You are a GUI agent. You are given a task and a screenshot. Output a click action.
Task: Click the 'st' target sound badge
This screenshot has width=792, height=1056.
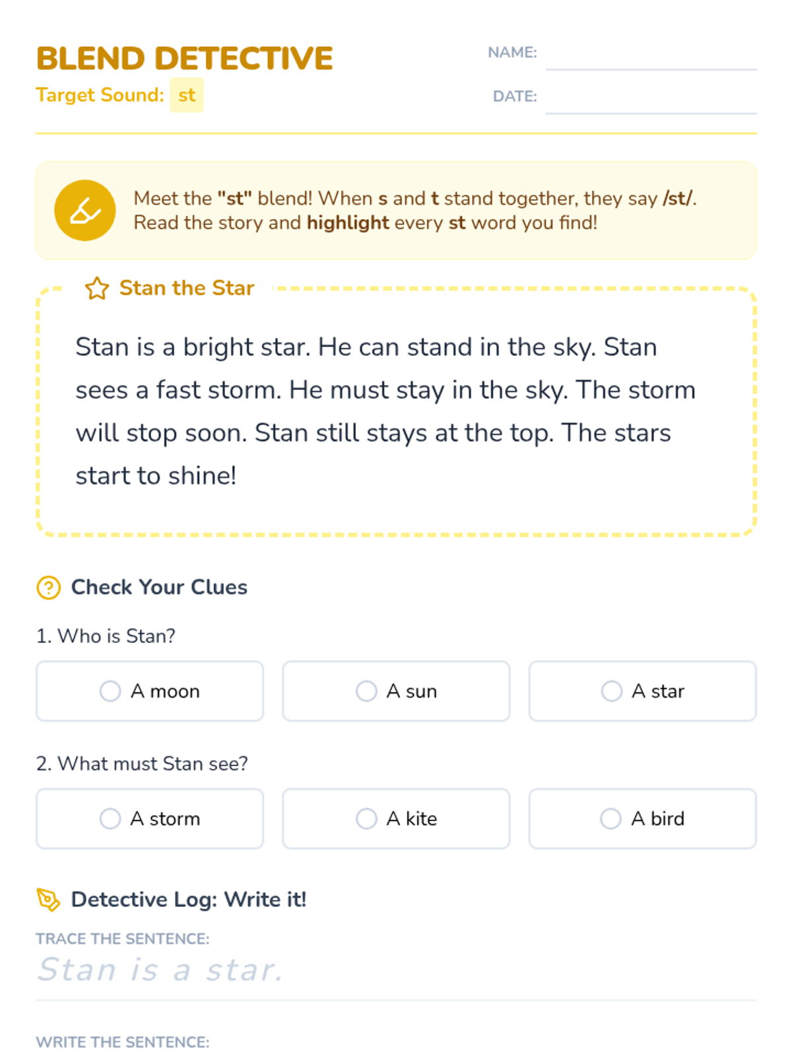click(x=187, y=95)
